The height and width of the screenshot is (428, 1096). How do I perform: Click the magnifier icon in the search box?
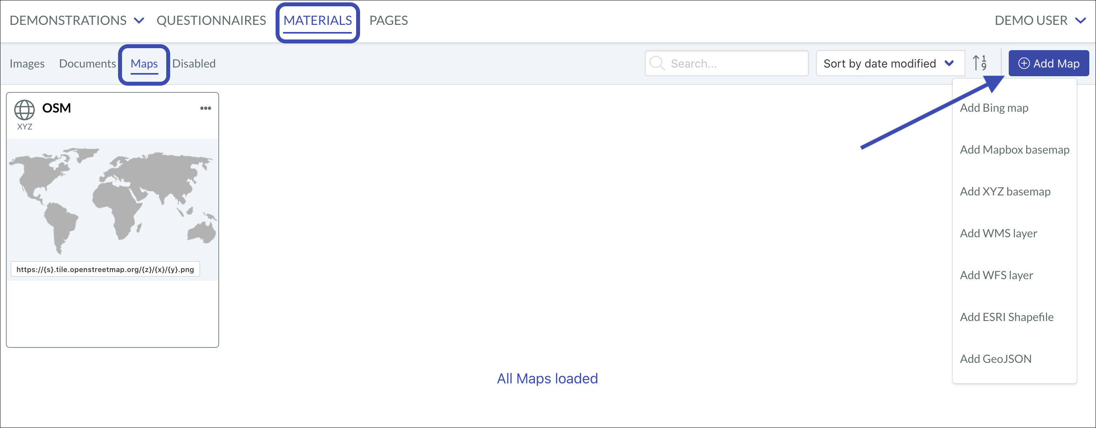coord(657,64)
